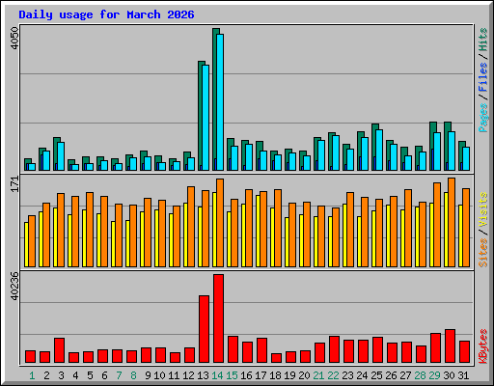Click day label 29 on x-axis
Image resolution: width=494 pixels, height=386 pixels.
434,375
